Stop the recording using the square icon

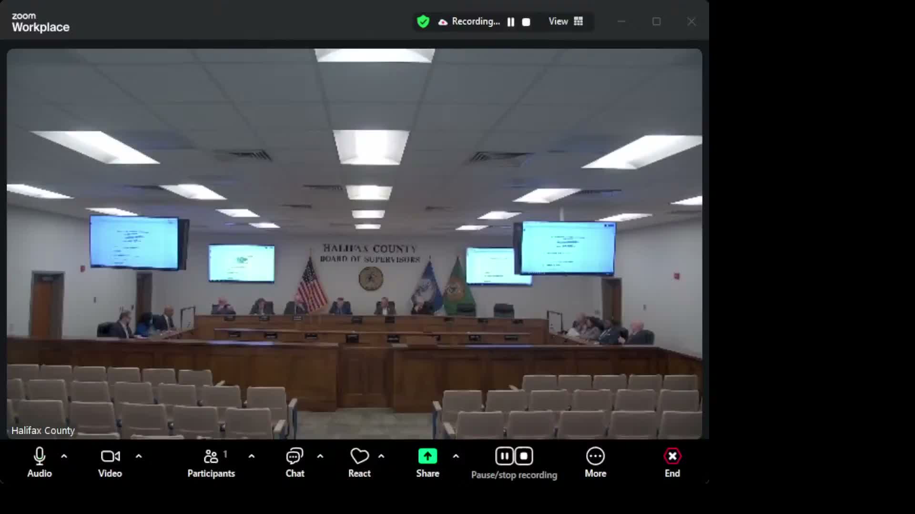[524, 455]
